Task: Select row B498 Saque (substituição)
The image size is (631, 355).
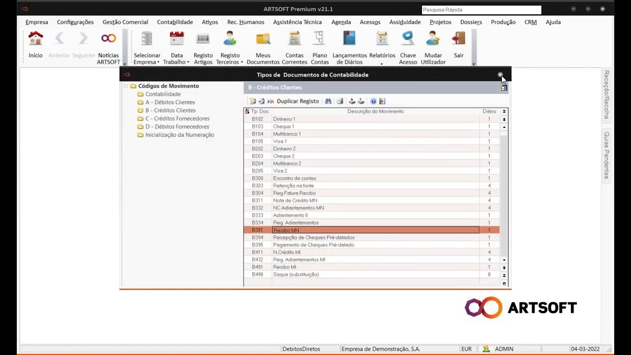Action: coord(372,275)
